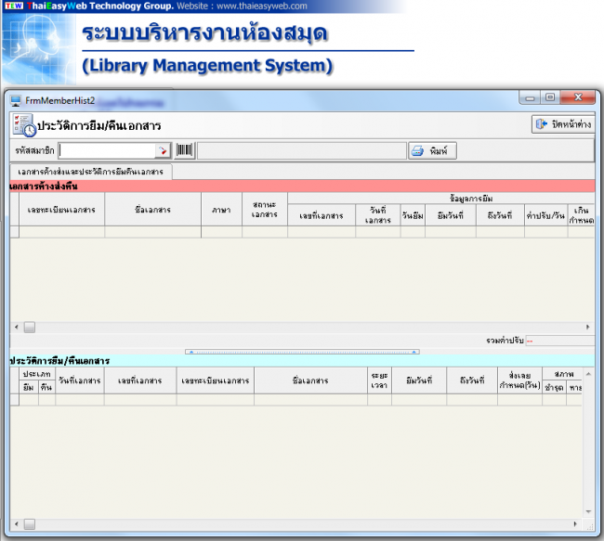Focus the รหัสสมาชิก member code input
Image resolution: width=604 pixels, height=541 pixels.
pyautogui.click(x=107, y=150)
